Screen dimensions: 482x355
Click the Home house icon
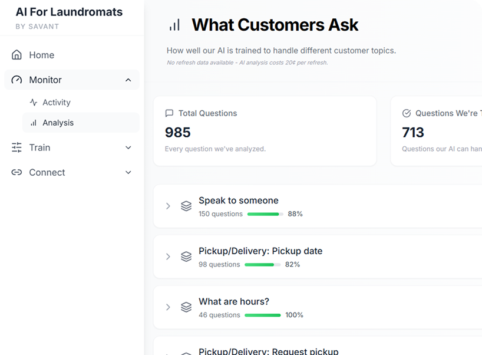pos(17,55)
